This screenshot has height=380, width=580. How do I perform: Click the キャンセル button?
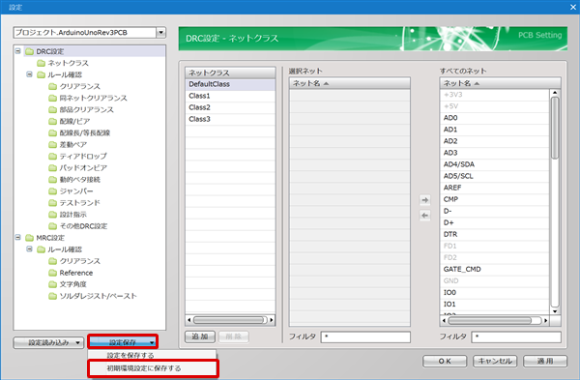tap(495, 361)
